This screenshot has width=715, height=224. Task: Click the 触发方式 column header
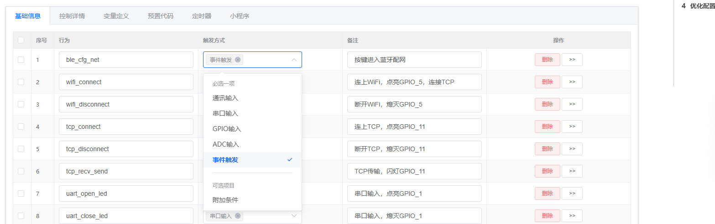click(x=214, y=40)
